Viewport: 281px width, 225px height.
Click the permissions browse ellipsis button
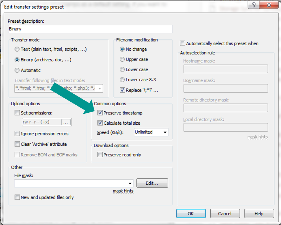tap(66, 122)
